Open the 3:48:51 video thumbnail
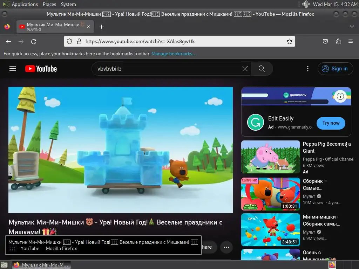359x269 pixels. tap(270, 230)
